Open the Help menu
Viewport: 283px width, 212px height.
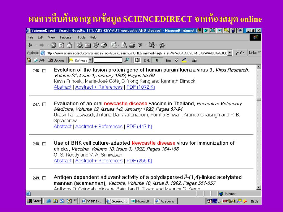coord(93,37)
